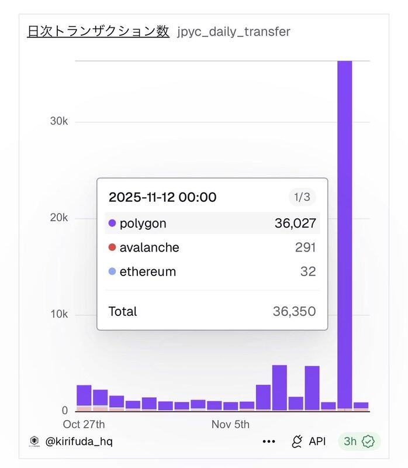408x468 pixels.
Task: Click the verified checkmark badge icon
Action: pos(368,442)
